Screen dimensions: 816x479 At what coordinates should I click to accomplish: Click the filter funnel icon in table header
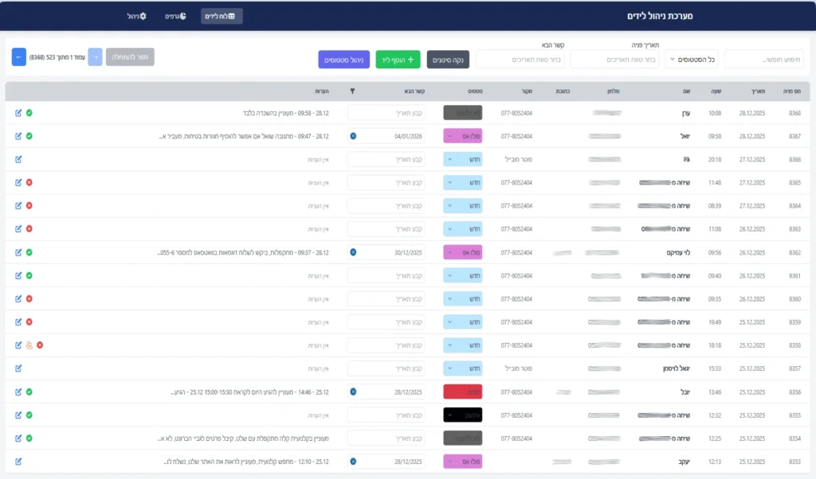pyautogui.click(x=353, y=91)
